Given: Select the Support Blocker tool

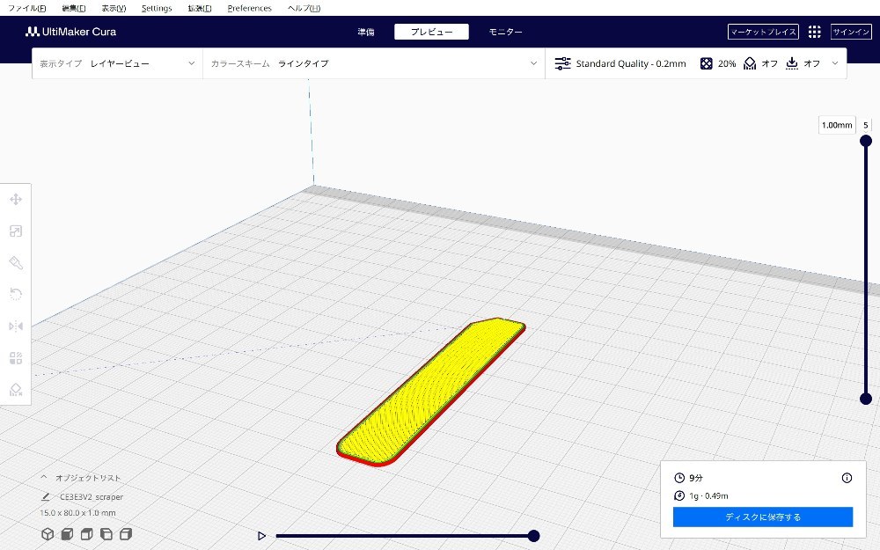Looking at the screenshot, I should point(16,390).
